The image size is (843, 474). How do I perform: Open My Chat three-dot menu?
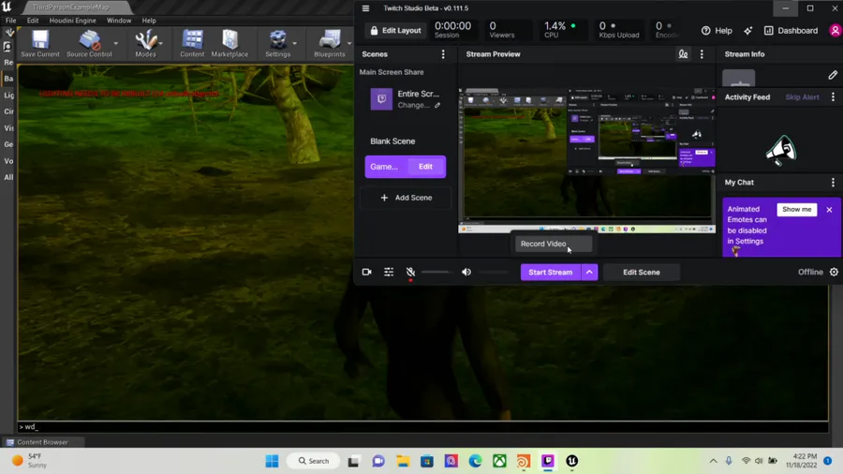coord(834,183)
